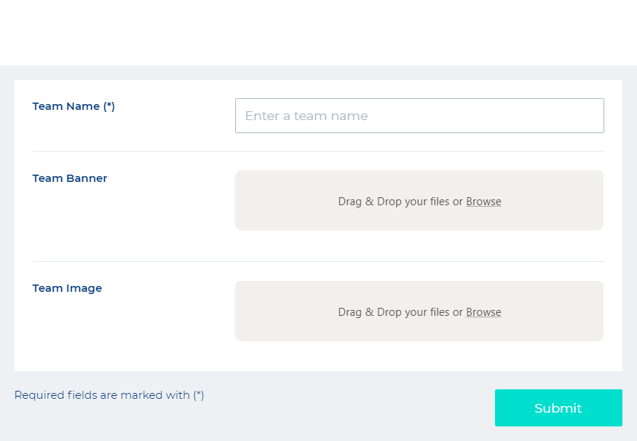Click the divider line above Team Image row

(318, 261)
